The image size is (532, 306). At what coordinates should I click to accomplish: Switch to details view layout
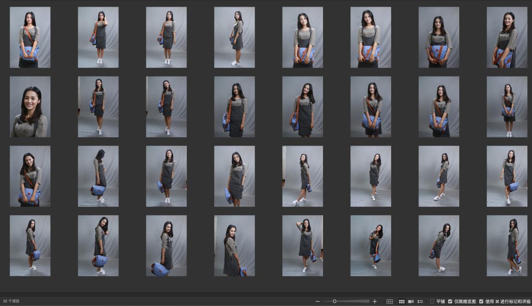tap(411, 301)
